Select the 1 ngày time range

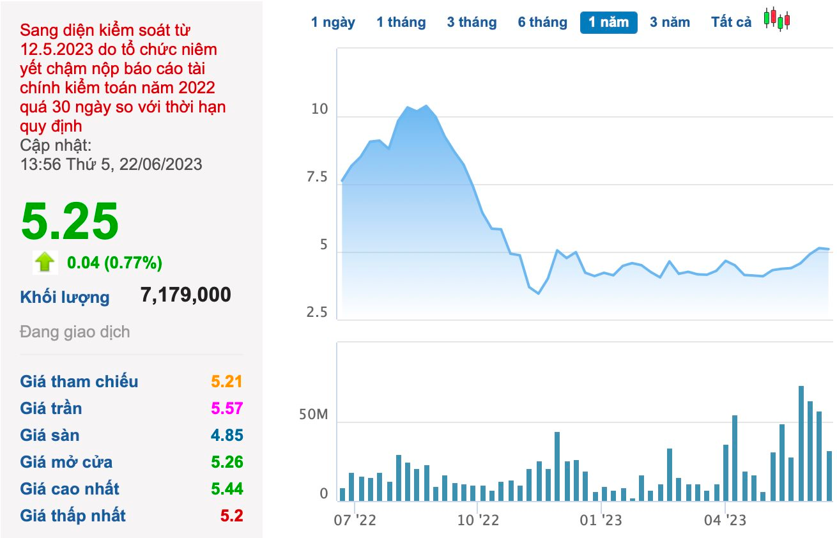(333, 22)
